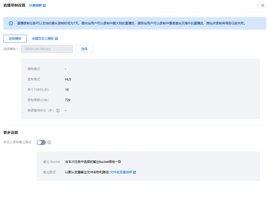
Task: Click info icon next to 续录等待时长
Action: (x=58, y=110)
